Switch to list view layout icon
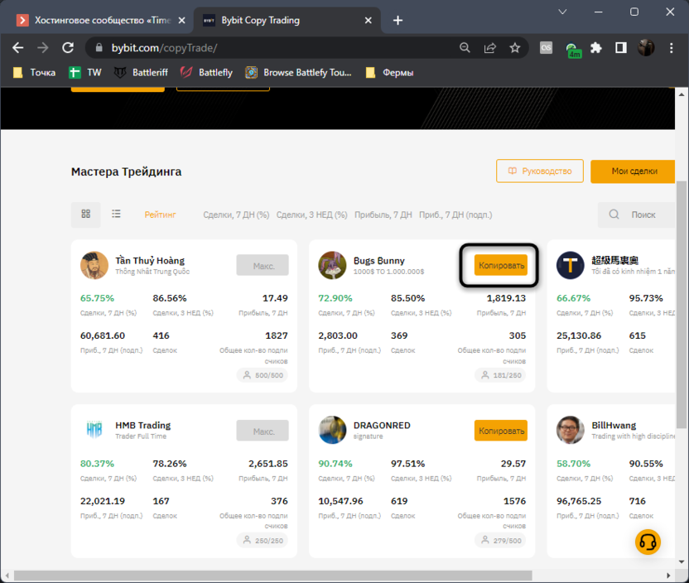 coord(117,214)
